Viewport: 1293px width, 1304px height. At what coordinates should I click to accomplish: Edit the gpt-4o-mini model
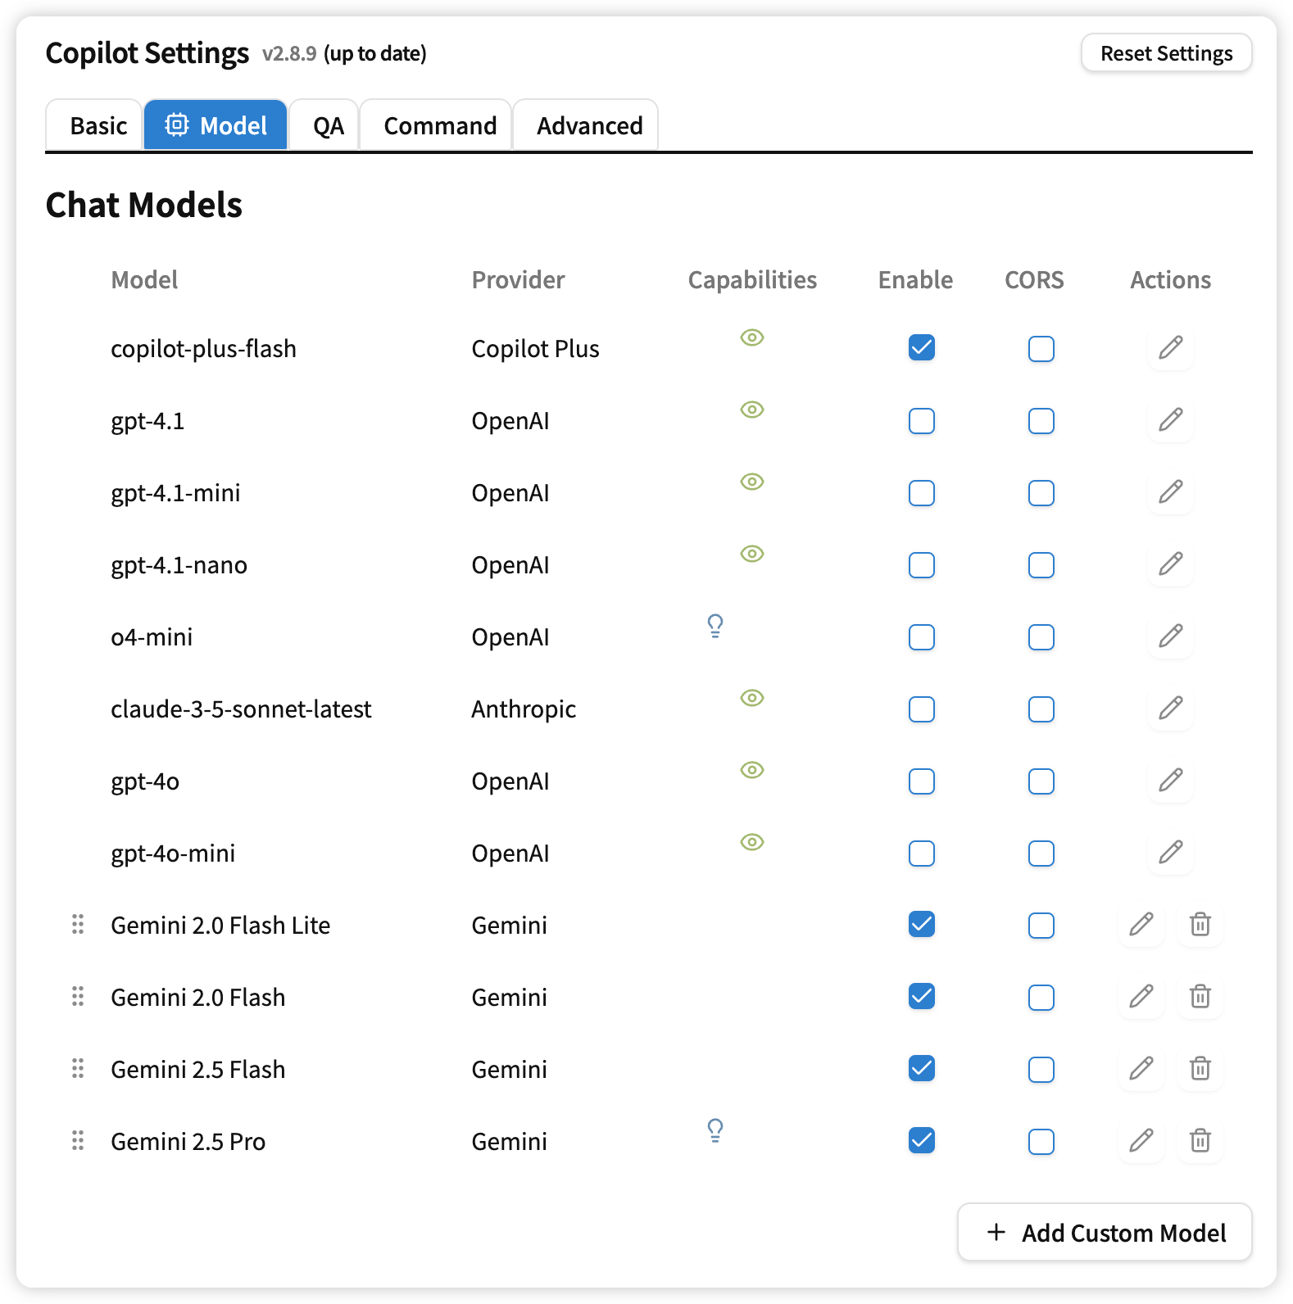click(1170, 853)
